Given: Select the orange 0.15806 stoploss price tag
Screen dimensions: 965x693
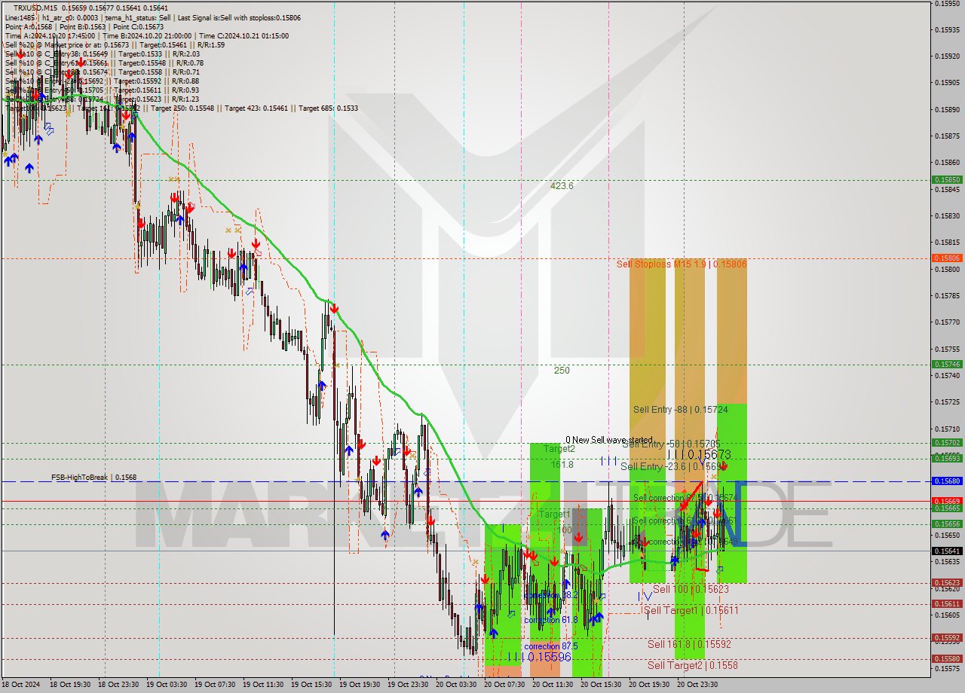Looking at the screenshot, I should click(x=947, y=258).
